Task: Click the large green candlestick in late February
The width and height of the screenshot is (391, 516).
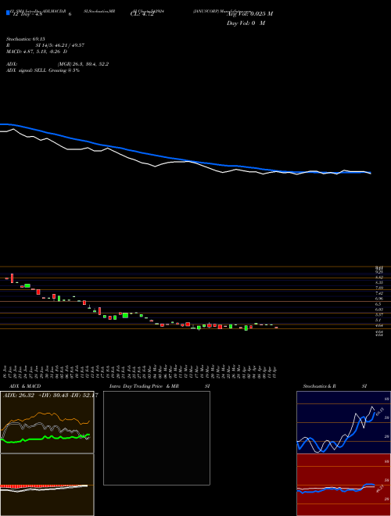Action: click(x=125, y=315)
